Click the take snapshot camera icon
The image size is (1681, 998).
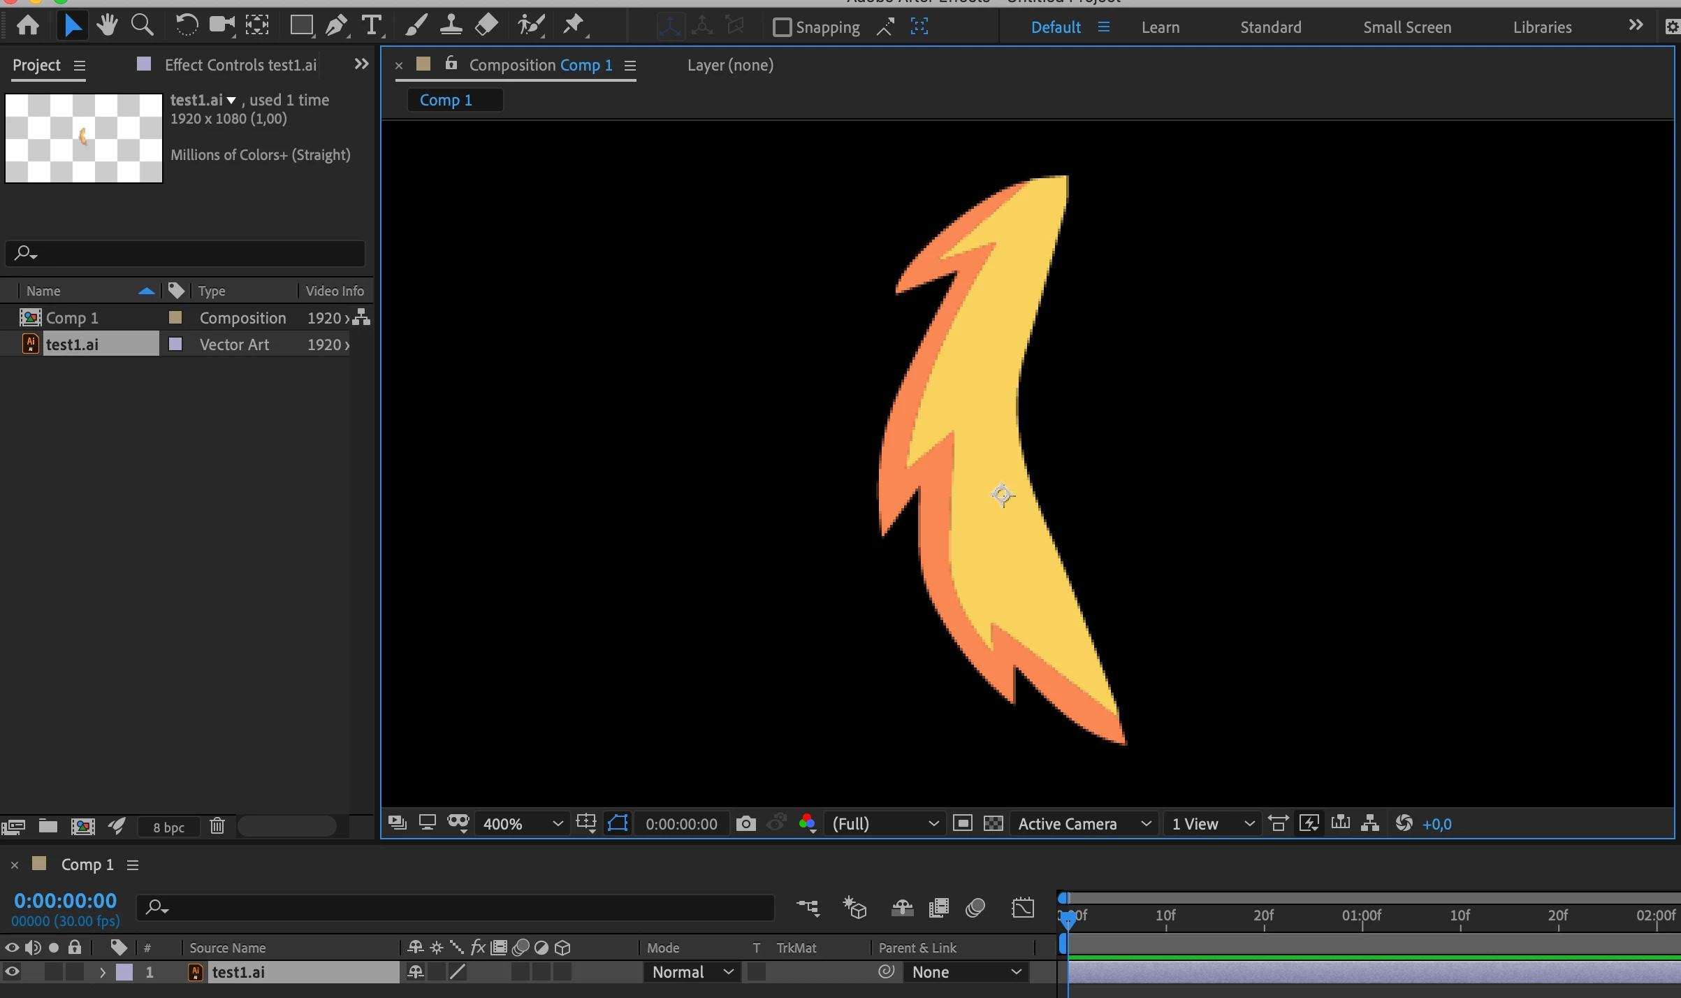(745, 824)
